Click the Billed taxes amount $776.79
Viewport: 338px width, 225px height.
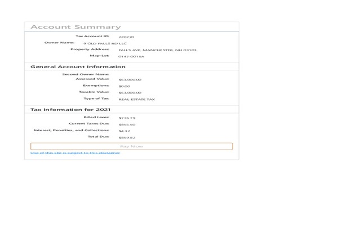pyautogui.click(x=127, y=118)
